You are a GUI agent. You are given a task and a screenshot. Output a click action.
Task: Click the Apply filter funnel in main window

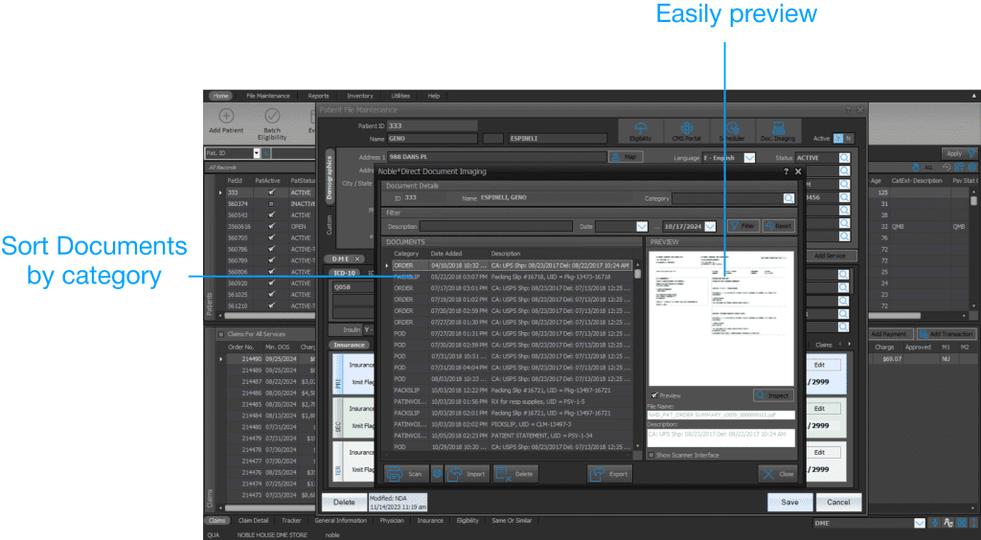click(959, 153)
